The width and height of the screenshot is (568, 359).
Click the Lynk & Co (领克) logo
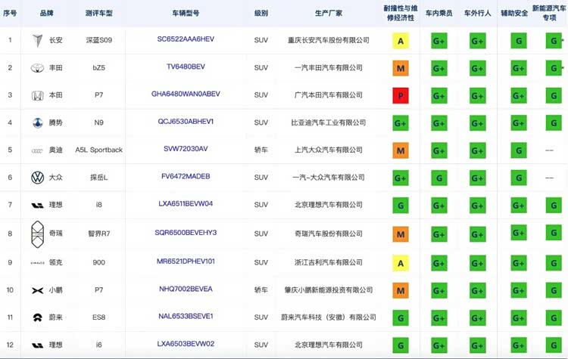tap(37, 262)
